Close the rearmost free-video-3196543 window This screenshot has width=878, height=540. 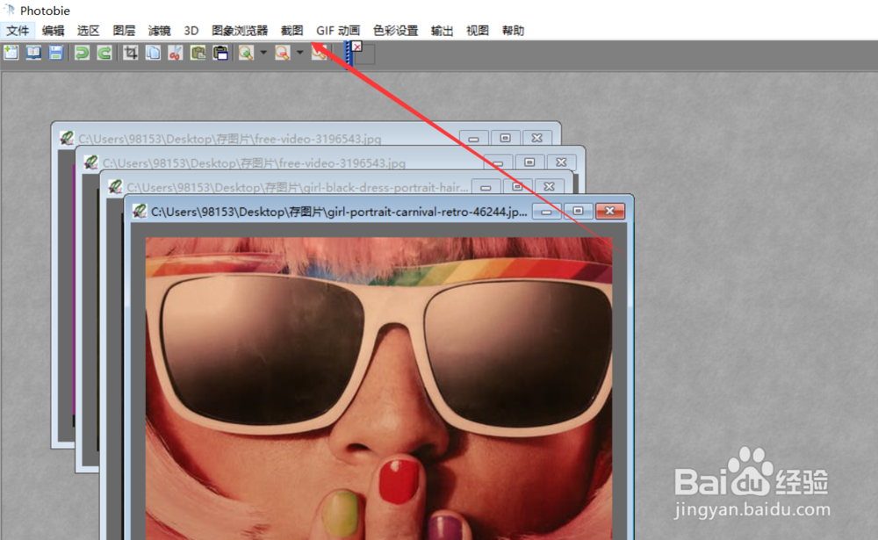pos(537,138)
